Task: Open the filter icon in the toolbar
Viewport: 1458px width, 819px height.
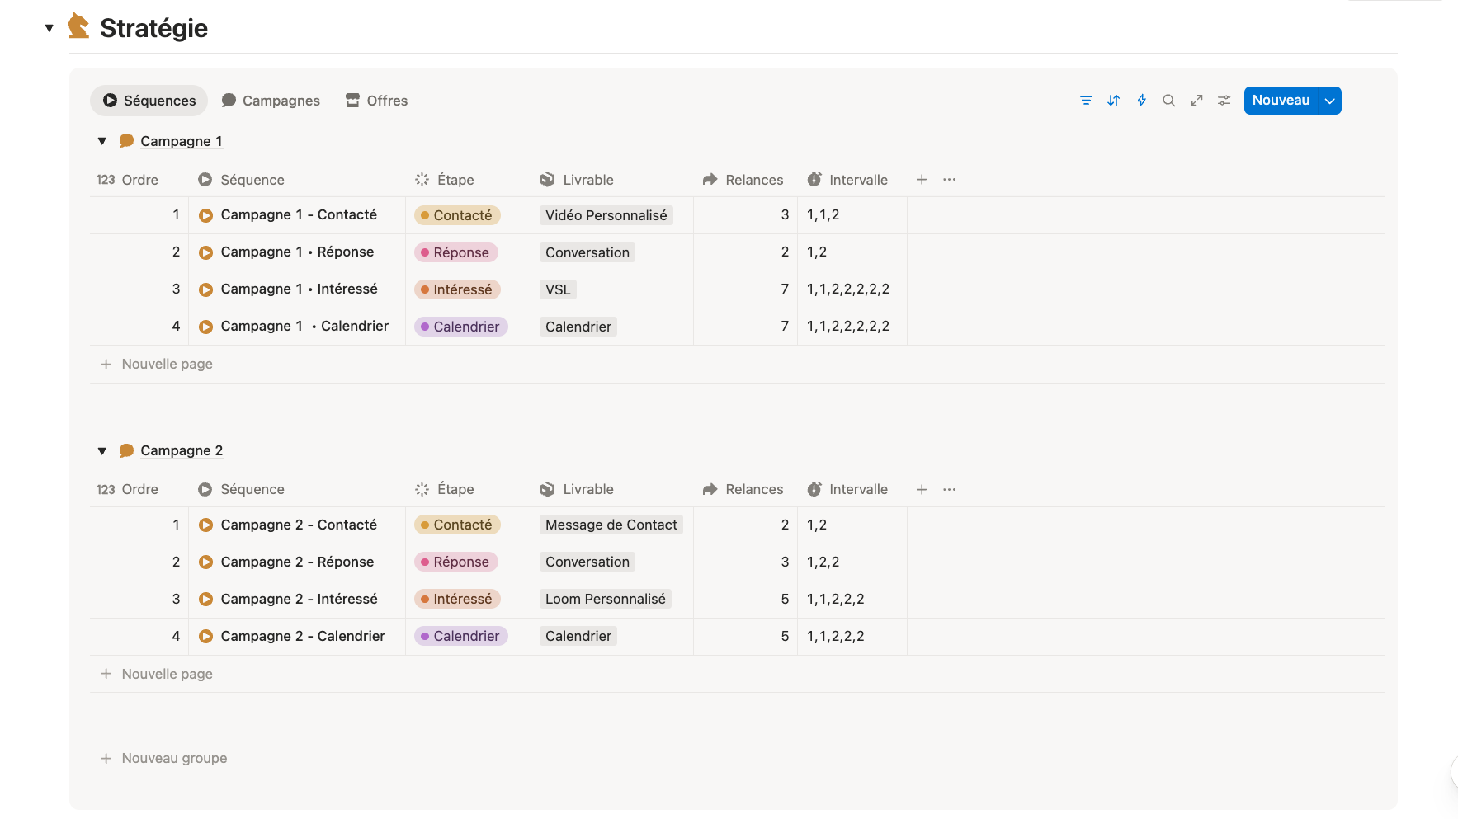Action: click(x=1086, y=101)
